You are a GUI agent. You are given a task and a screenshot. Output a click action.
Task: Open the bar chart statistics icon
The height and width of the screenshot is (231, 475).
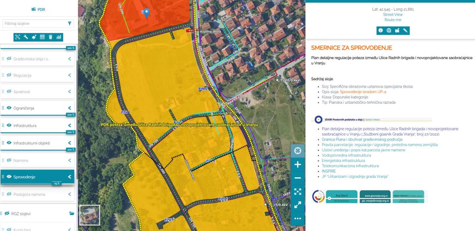click(x=59, y=37)
